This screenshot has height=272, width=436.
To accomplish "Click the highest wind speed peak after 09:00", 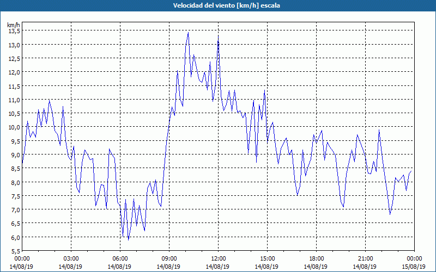I will pos(188,33).
